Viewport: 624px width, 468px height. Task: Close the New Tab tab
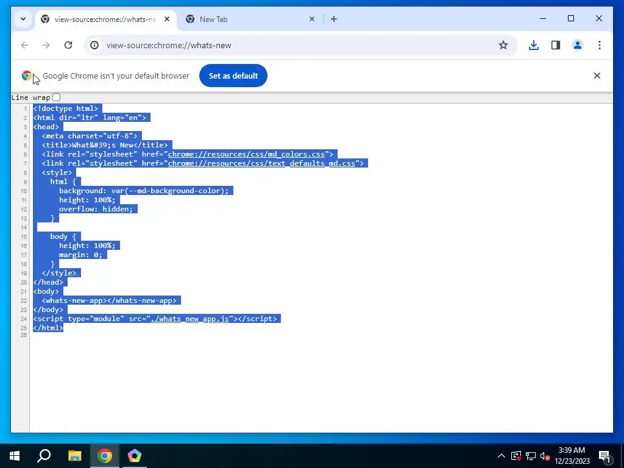312,19
